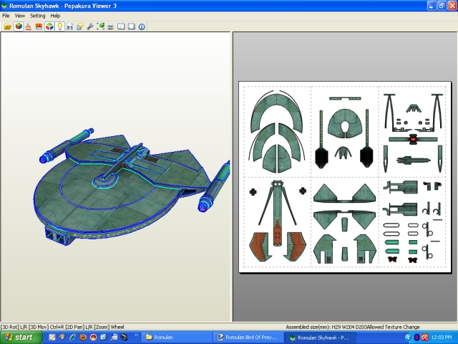
Task: Open the Setting menu
Action: point(37,16)
